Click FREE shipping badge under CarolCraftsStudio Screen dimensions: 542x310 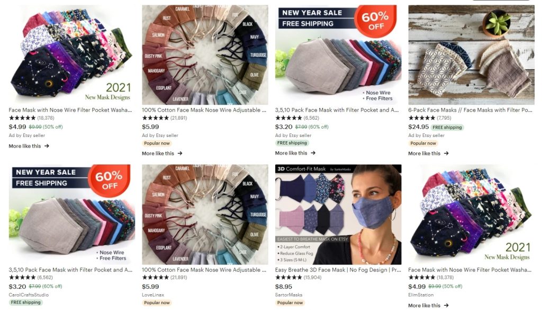[25, 303]
